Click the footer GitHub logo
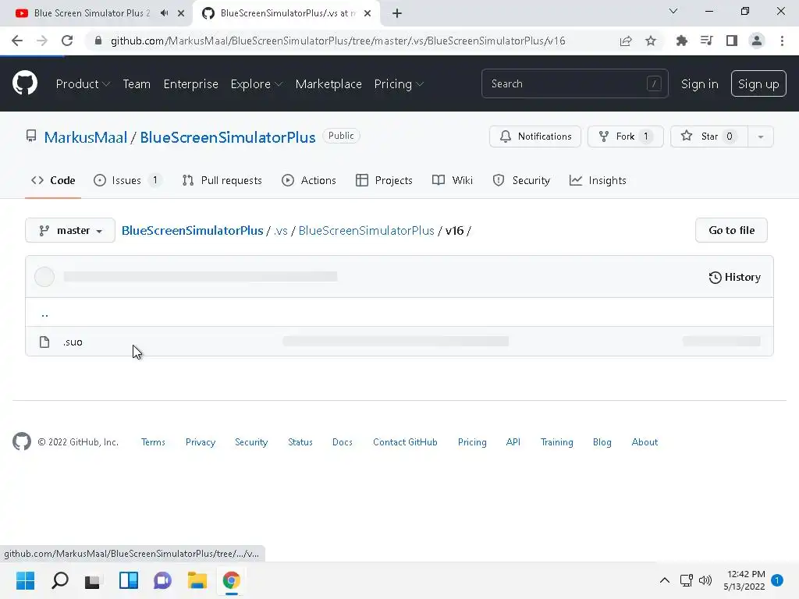Screen dimensions: 799x599 tap(21, 441)
